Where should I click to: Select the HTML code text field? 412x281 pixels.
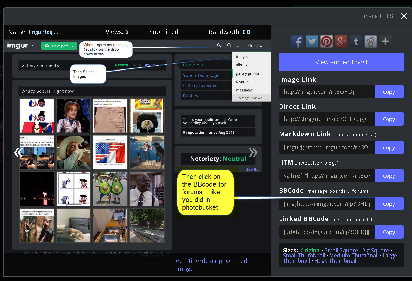[327, 176]
